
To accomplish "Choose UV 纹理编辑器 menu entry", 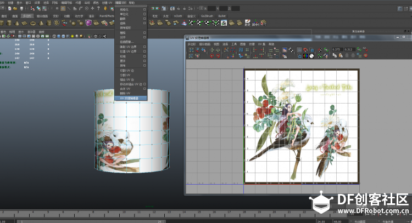I will pos(131,98).
